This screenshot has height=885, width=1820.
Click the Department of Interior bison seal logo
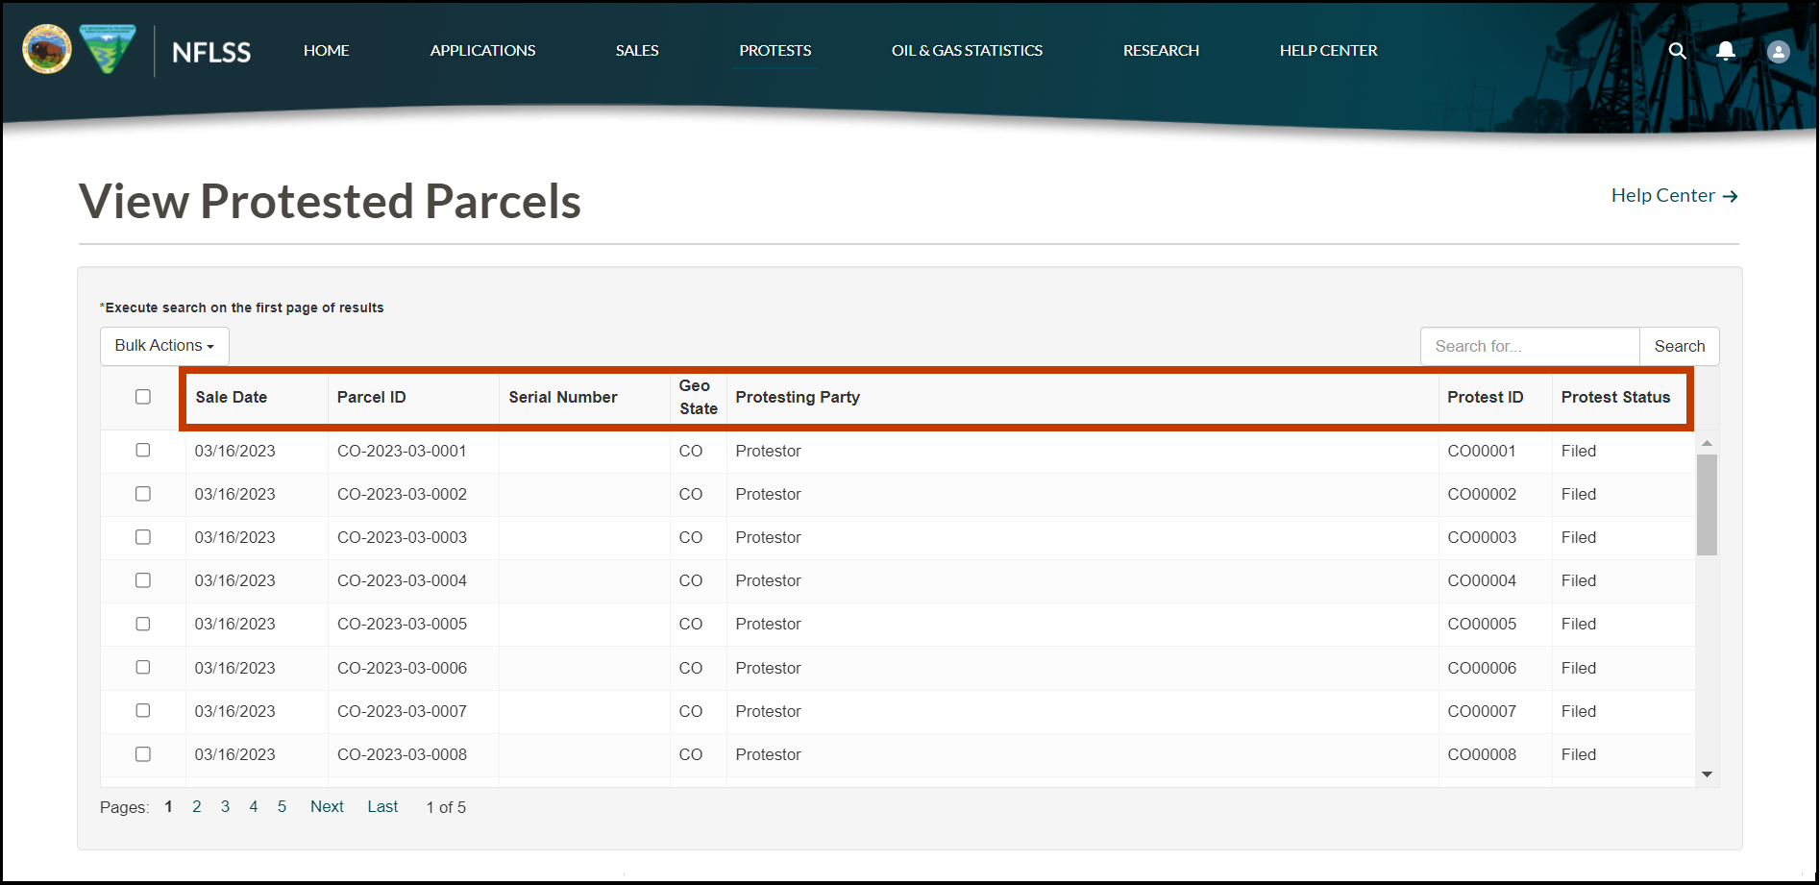click(47, 49)
